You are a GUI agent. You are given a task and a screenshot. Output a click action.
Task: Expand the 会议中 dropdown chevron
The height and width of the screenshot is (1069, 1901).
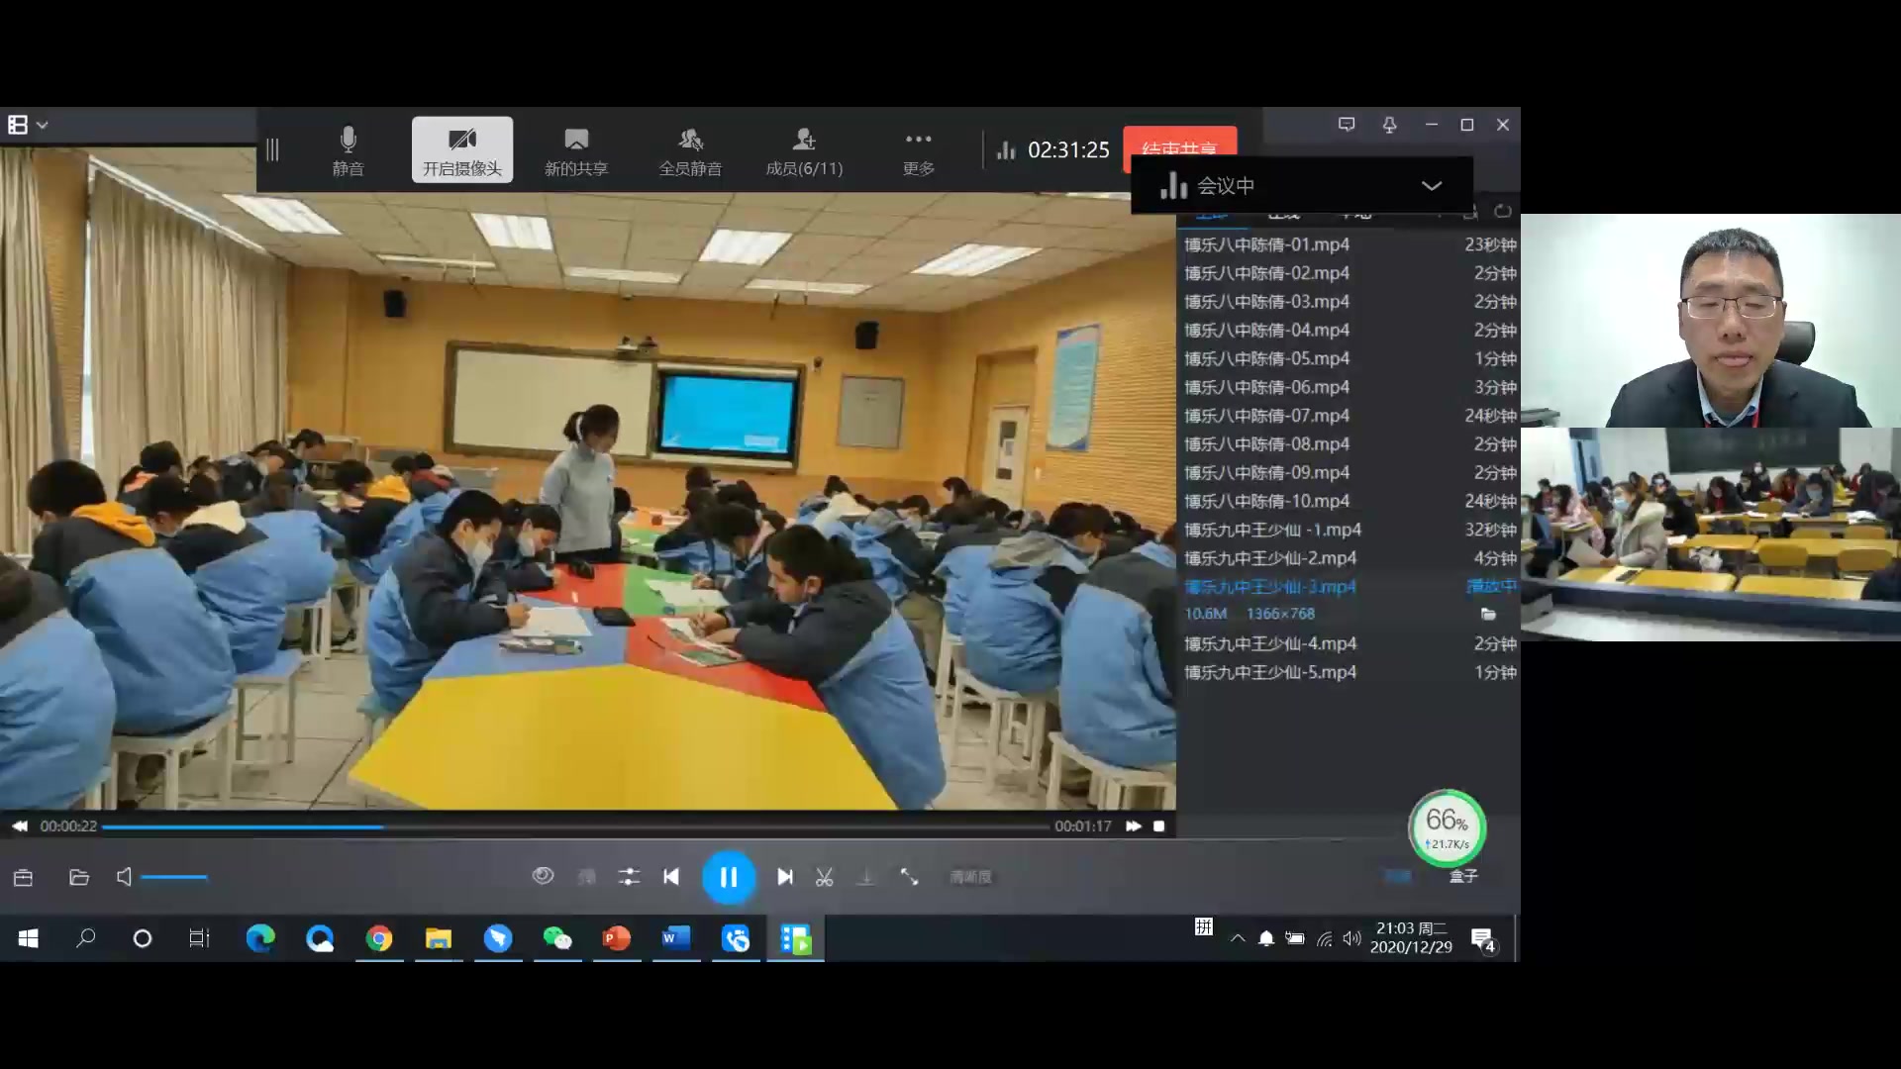pyautogui.click(x=1432, y=185)
